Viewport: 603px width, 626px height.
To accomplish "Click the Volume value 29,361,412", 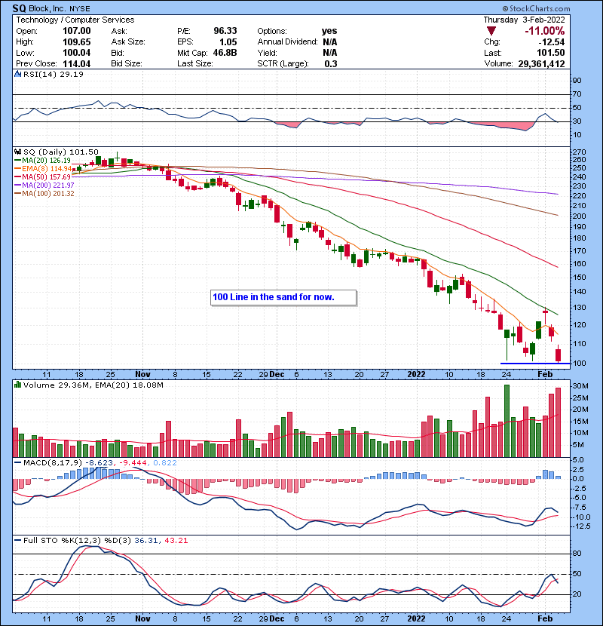I will 541,63.
